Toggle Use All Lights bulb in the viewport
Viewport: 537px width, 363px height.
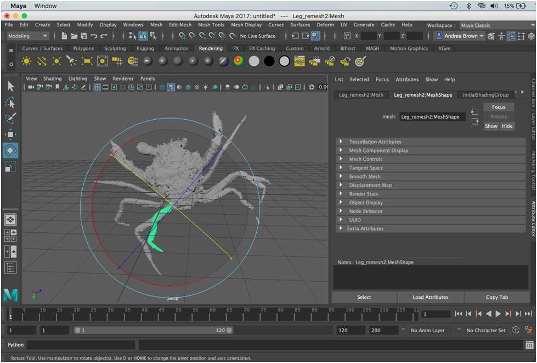point(205,87)
